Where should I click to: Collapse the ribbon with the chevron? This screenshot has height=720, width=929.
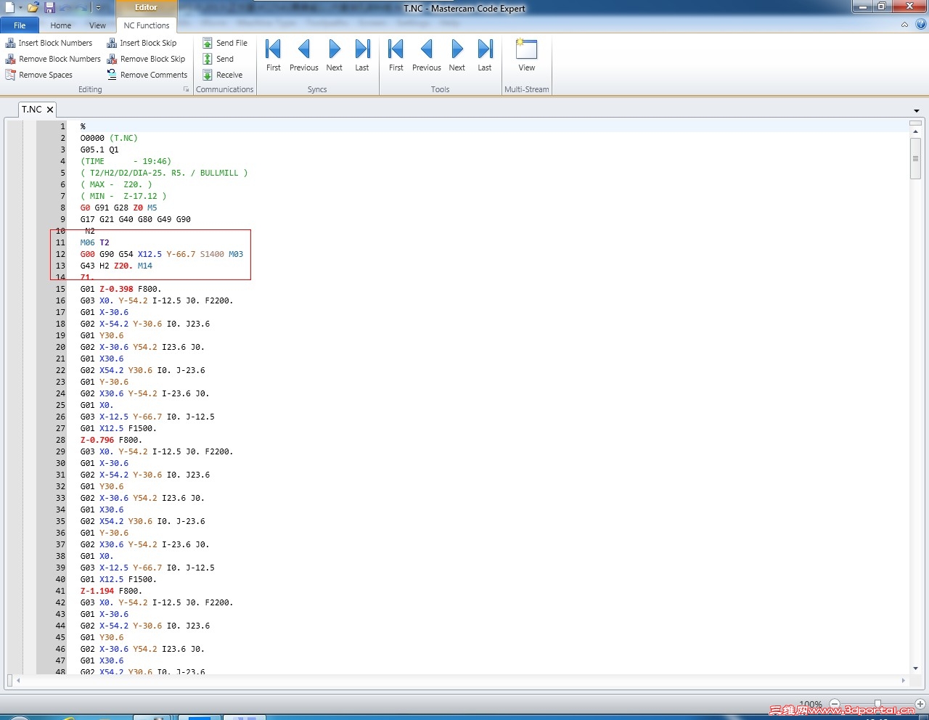click(x=904, y=25)
